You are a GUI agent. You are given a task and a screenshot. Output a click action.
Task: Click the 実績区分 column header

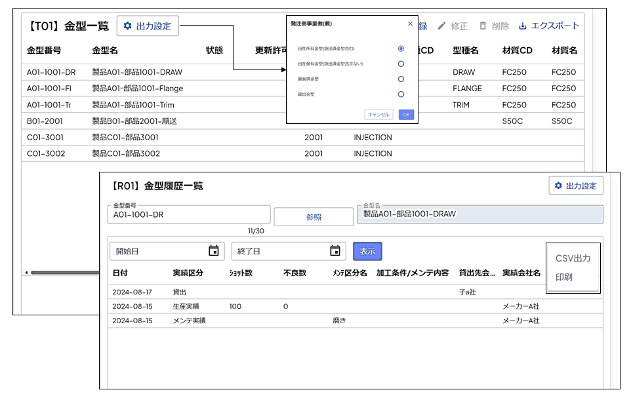188,273
